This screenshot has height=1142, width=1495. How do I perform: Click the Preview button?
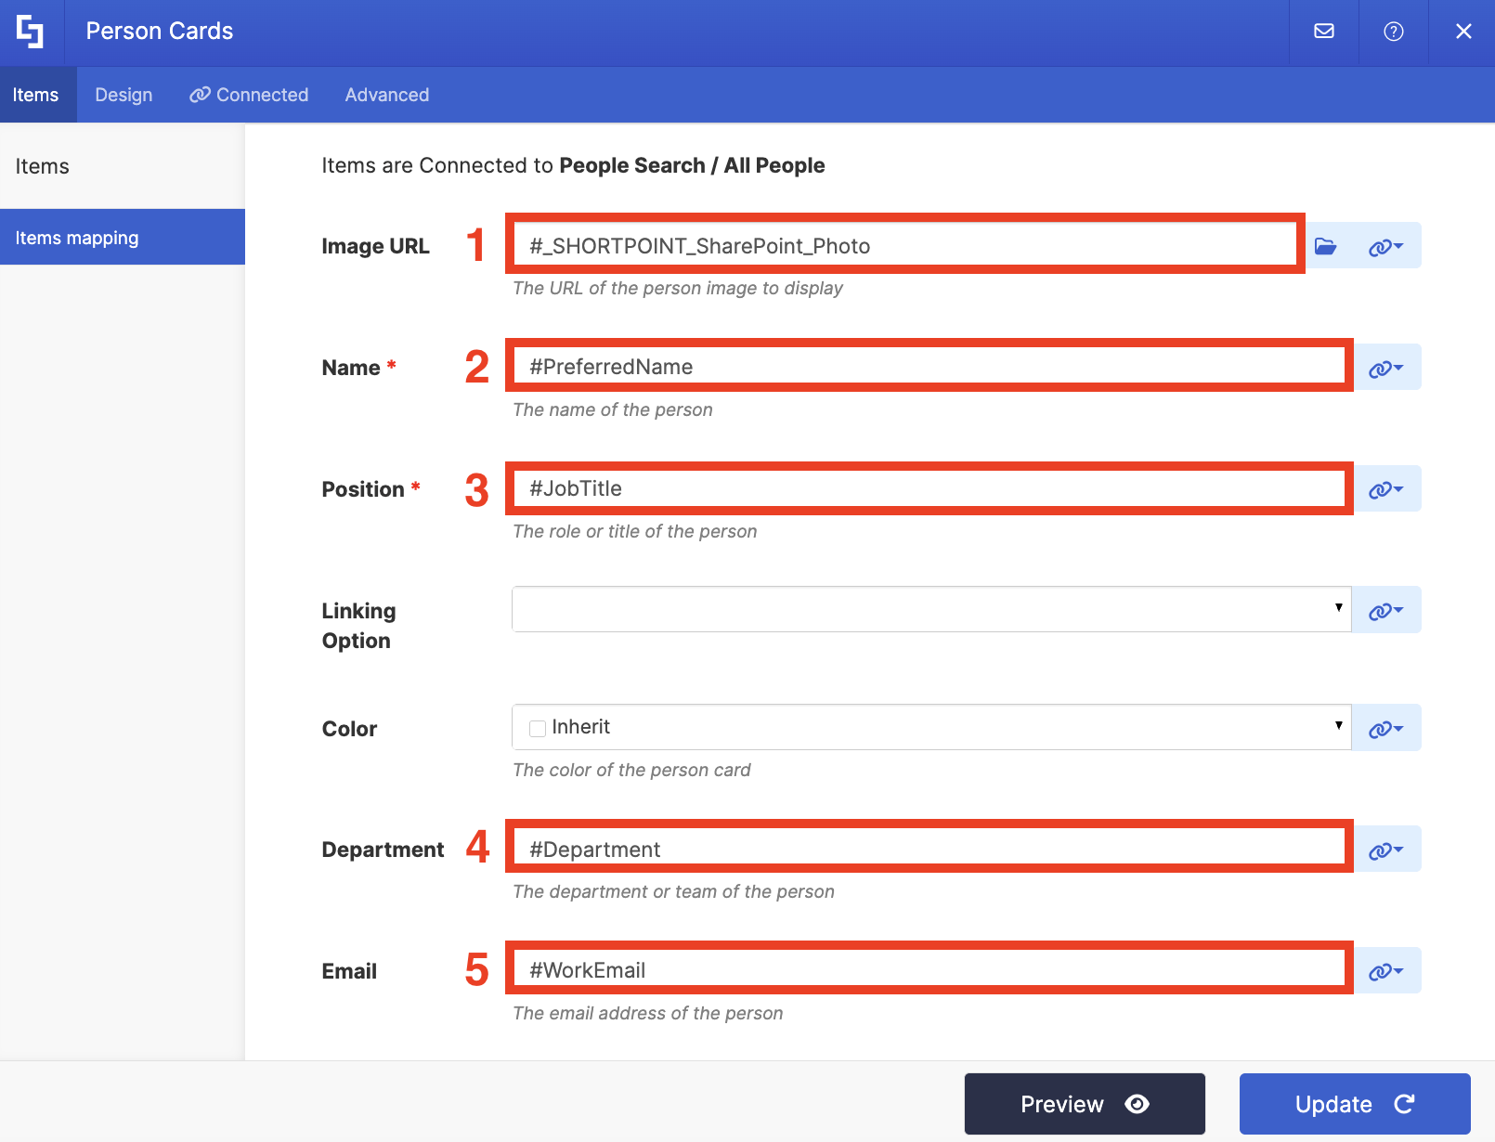tap(1085, 1104)
